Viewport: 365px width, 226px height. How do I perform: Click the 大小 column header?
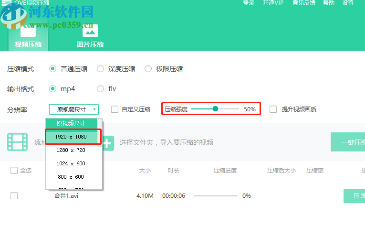click(145, 171)
